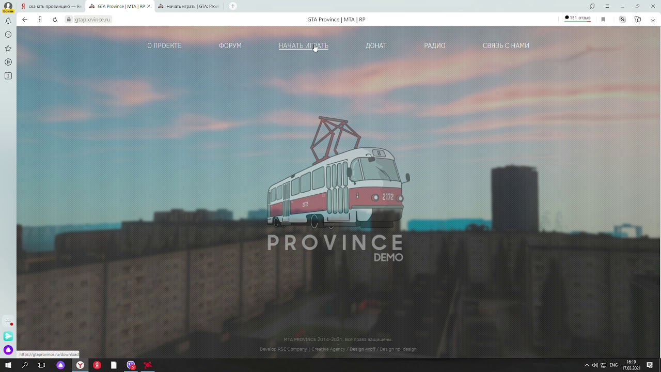Screen dimensions: 661x372
Task: Switch to the Начать играть | GTA tab
Action: coord(189,6)
